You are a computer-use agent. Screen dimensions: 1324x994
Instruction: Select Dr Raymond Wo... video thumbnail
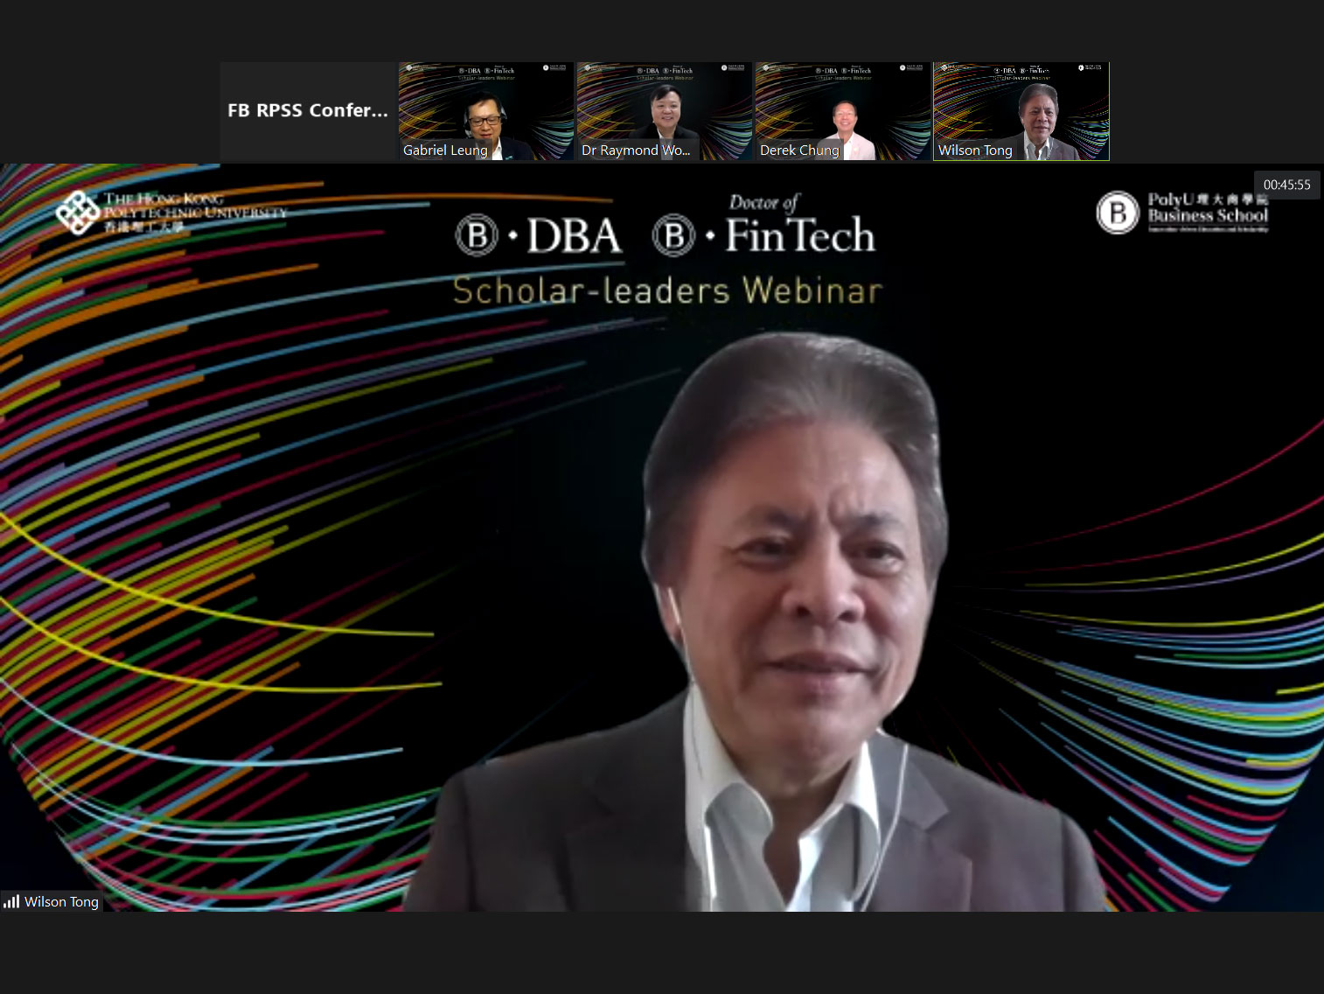pos(665,111)
